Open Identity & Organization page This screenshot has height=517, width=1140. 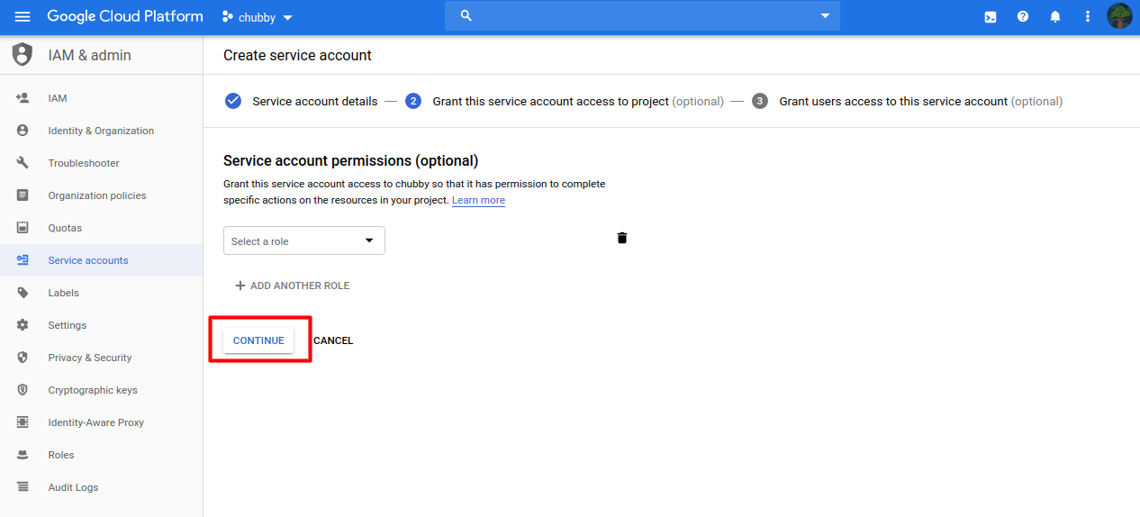coord(101,131)
